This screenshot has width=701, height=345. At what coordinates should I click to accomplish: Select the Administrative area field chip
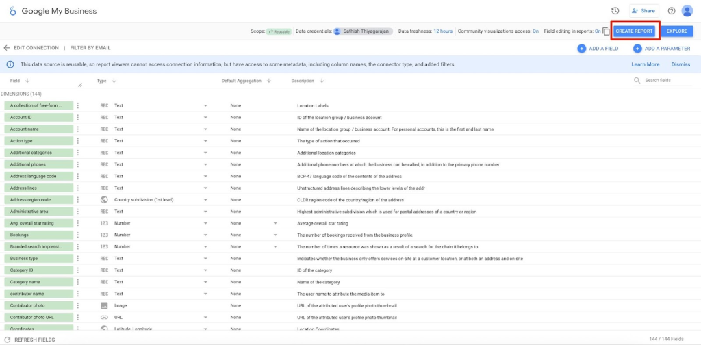coord(39,212)
